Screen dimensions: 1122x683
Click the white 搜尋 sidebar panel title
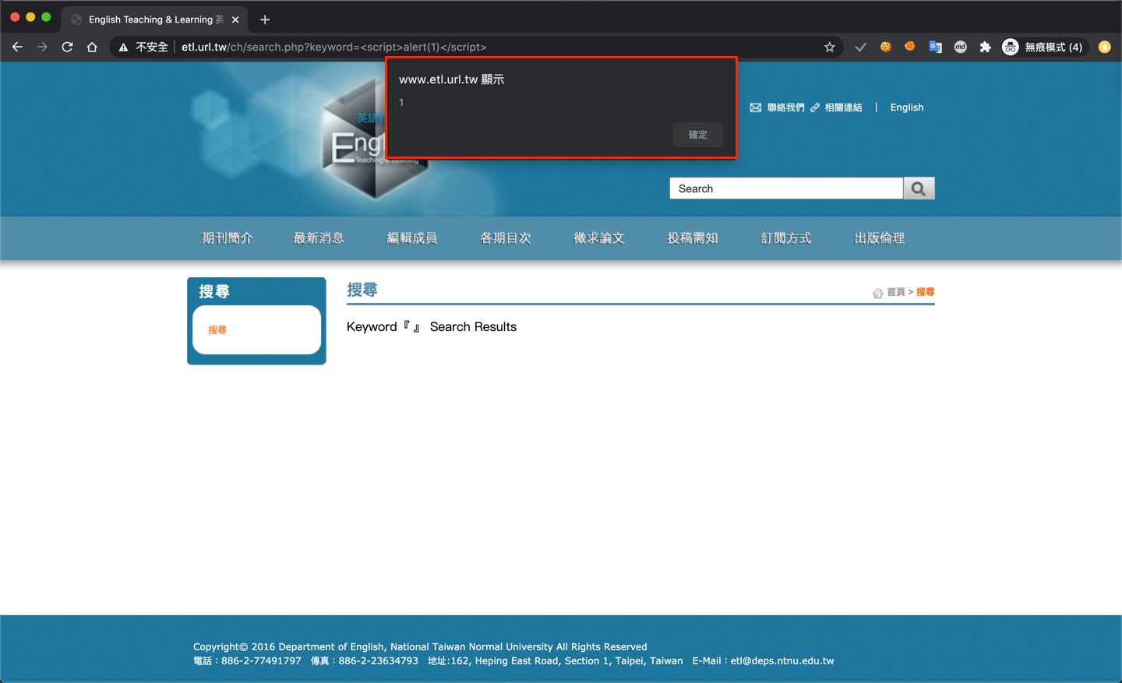(214, 291)
